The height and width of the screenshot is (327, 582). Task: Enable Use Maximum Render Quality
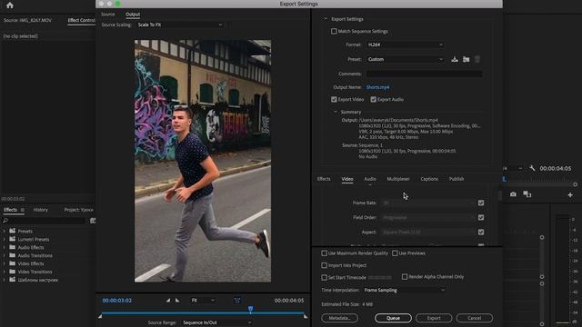(324, 253)
